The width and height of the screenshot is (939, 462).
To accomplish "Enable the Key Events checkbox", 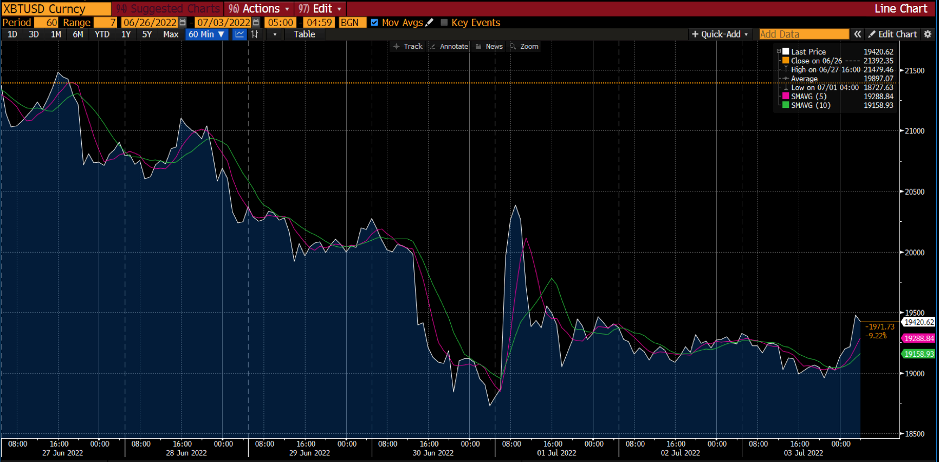I will tap(444, 22).
